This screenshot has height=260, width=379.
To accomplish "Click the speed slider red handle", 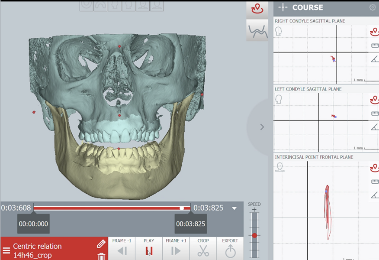I will (x=254, y=235).
